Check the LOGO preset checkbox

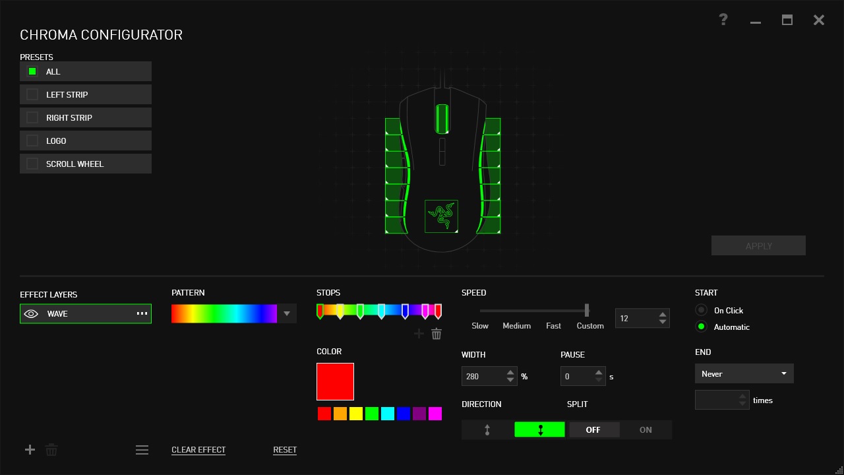click(32, 141)
